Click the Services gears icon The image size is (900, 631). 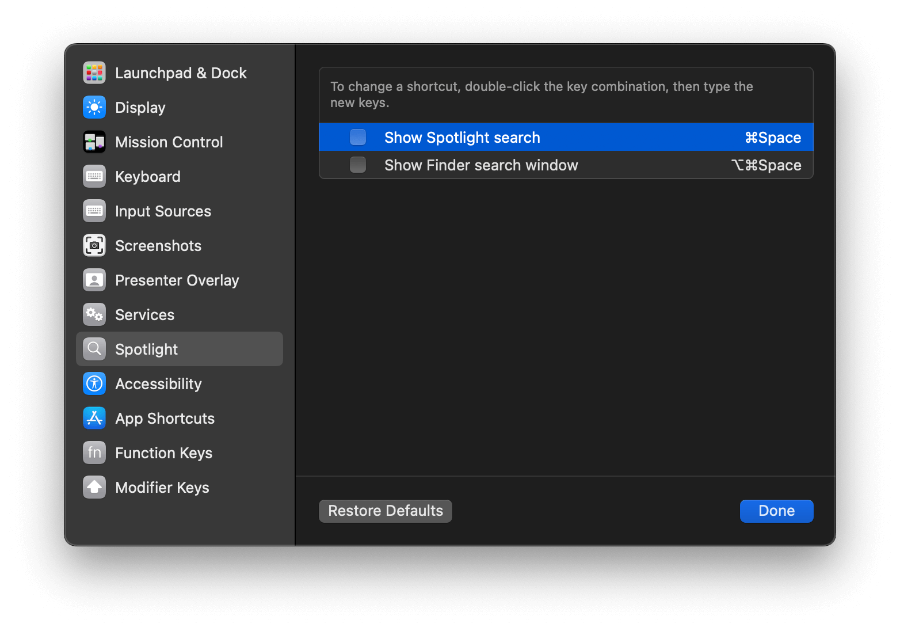coord(94,314)
